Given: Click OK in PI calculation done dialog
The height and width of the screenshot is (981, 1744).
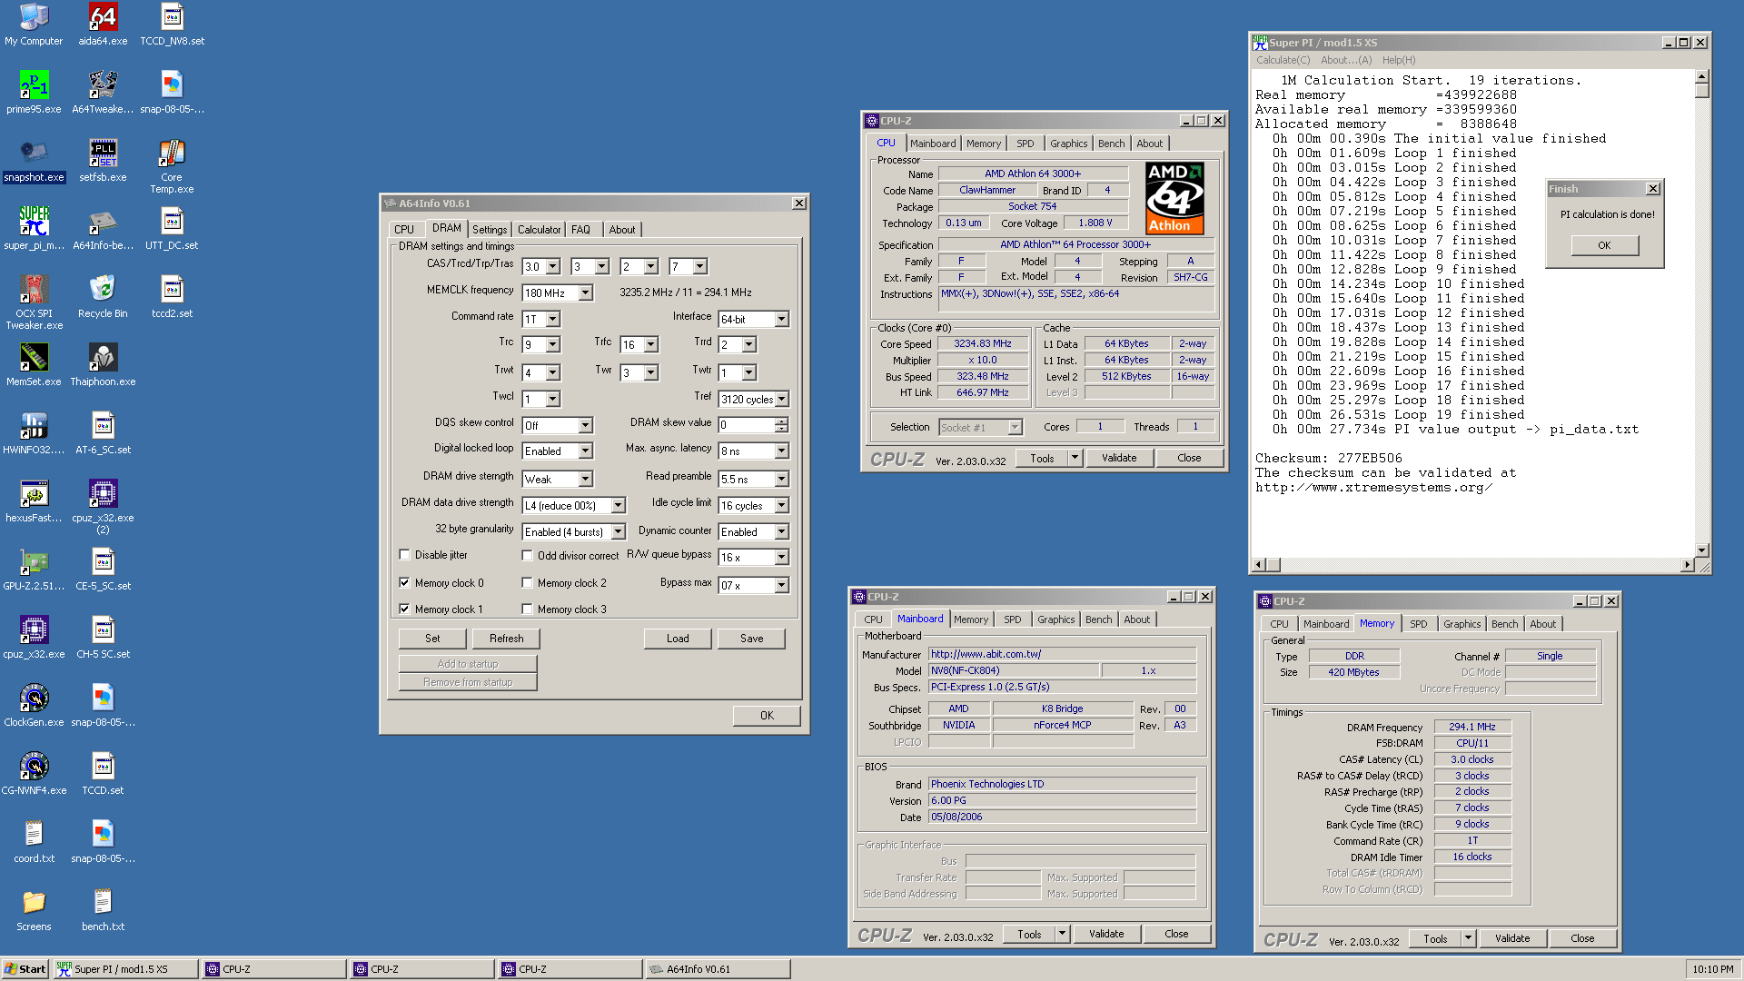Looking at the screenshot, I should tap(1604, 245).
